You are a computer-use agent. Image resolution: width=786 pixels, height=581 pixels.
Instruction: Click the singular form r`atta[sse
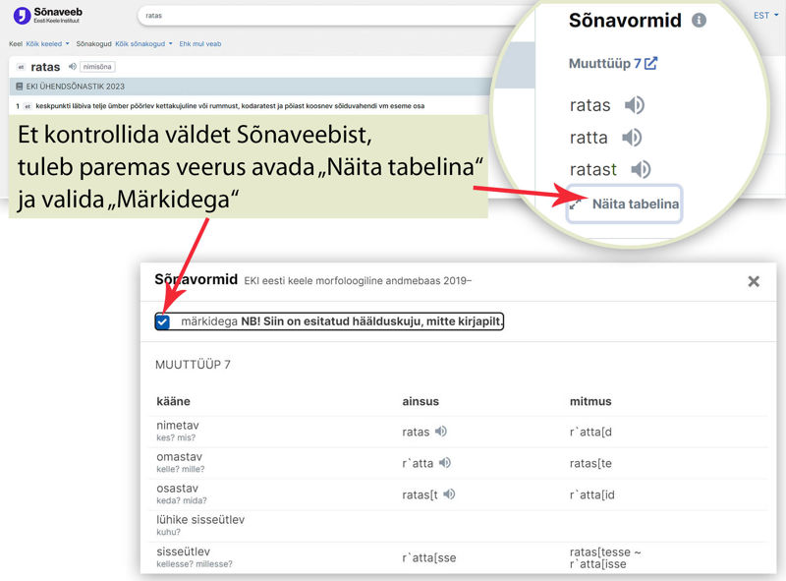tap(429, 558)
